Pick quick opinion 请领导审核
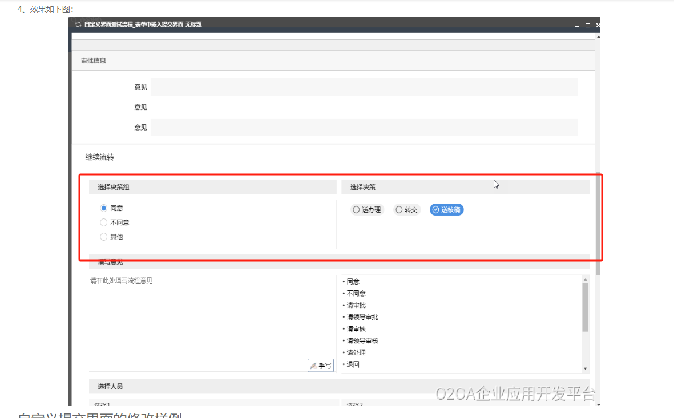The height and width of the screenshot is (418, 674). pyautogui.click(x=362, y=340)
